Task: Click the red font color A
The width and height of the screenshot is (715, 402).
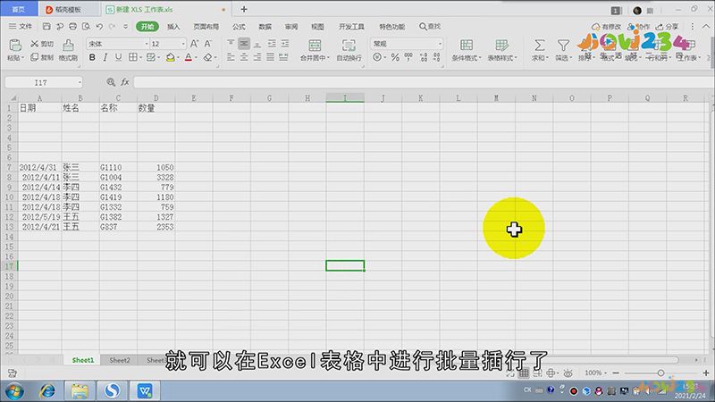Action: coord(189,57)
